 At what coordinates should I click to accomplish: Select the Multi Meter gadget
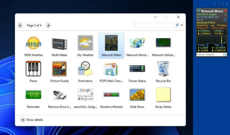[59, 43]
